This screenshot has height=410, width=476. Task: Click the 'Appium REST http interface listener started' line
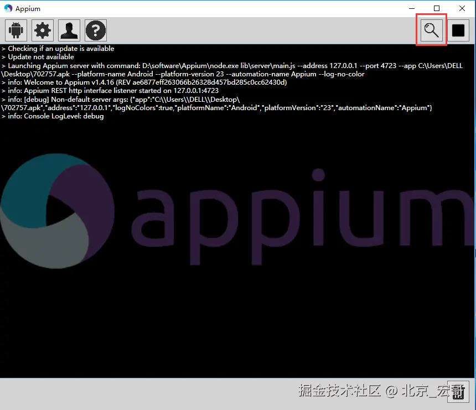pos(110,91)
